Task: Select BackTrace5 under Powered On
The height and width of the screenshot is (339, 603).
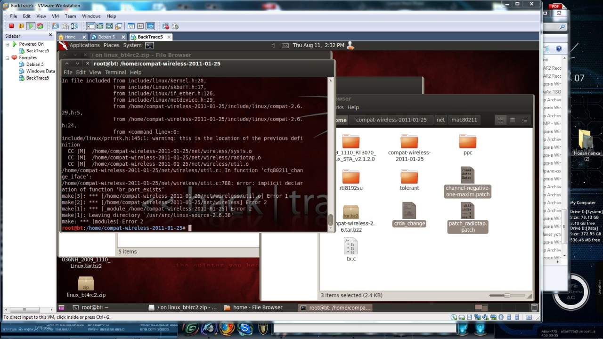Action: (37, 51)
